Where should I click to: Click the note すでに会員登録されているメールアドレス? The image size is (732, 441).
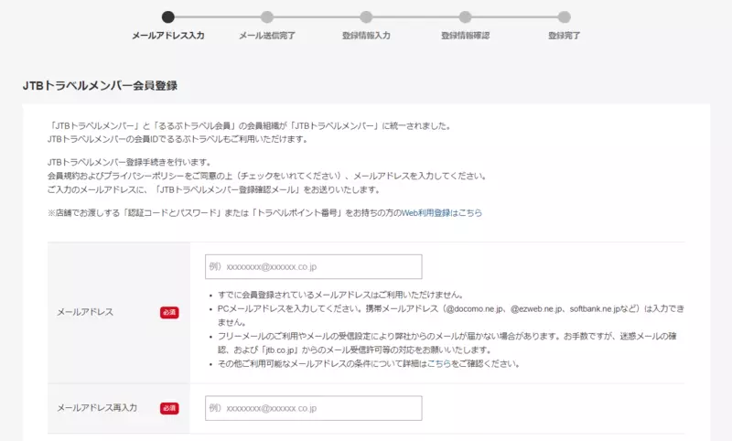(x=340, y=295)
